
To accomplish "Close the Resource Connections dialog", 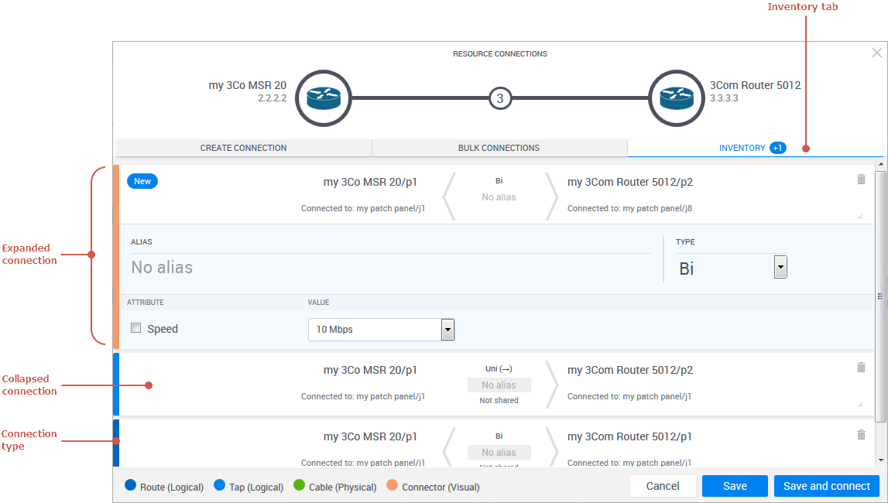I will 876,53.
